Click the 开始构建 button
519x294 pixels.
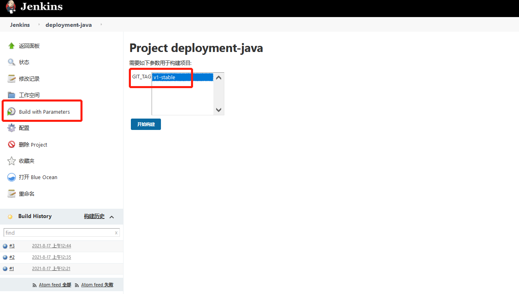tap(146, 124)
